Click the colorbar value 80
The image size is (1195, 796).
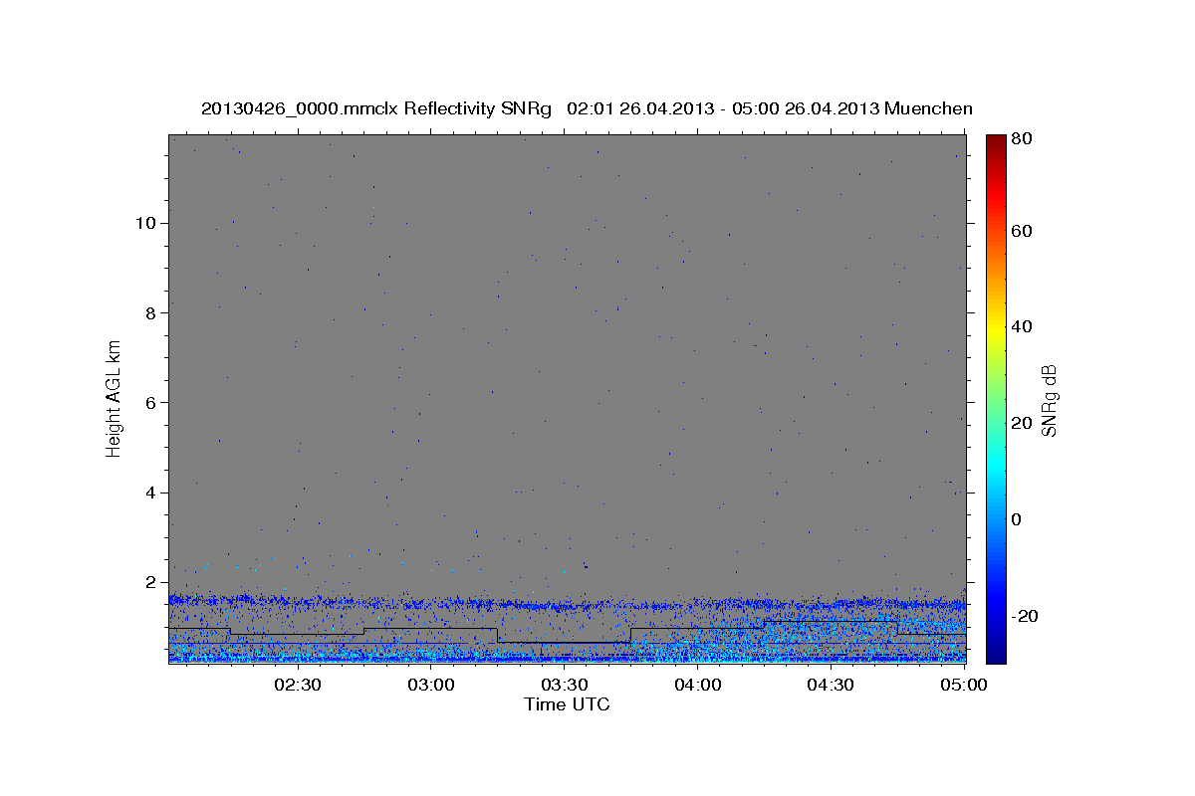[x=1023, y=138]
